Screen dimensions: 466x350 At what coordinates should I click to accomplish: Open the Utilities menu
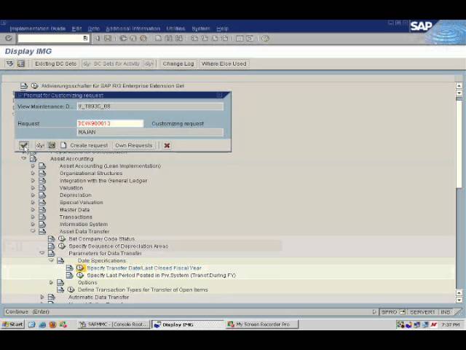click(x=175, y=28)
